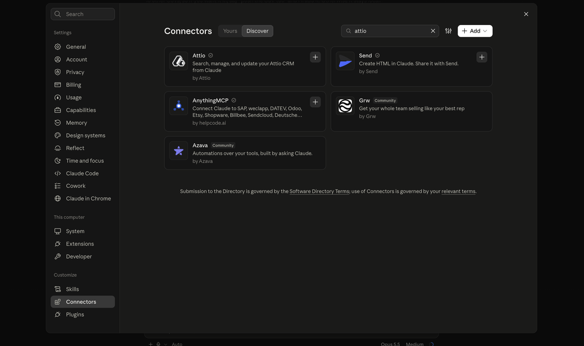Click the Memory history icon
Image resolution: width=584 pixels, height=346 pixels.
pos(58,123)
